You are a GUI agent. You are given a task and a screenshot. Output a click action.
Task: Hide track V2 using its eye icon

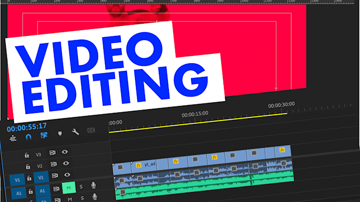click(x=66, y=163)
